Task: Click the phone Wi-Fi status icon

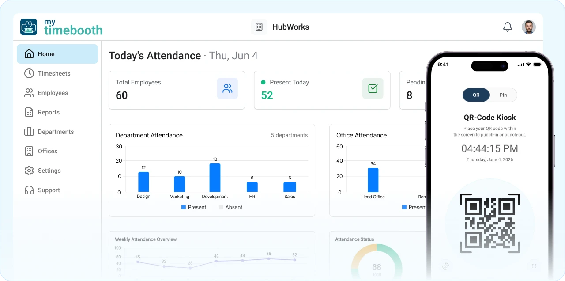Action: click(529, 65)
